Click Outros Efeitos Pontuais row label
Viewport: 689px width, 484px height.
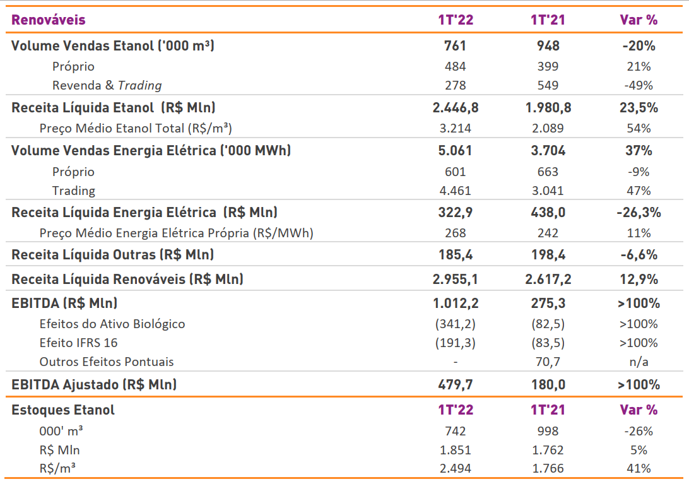click(x=107, y=362)
